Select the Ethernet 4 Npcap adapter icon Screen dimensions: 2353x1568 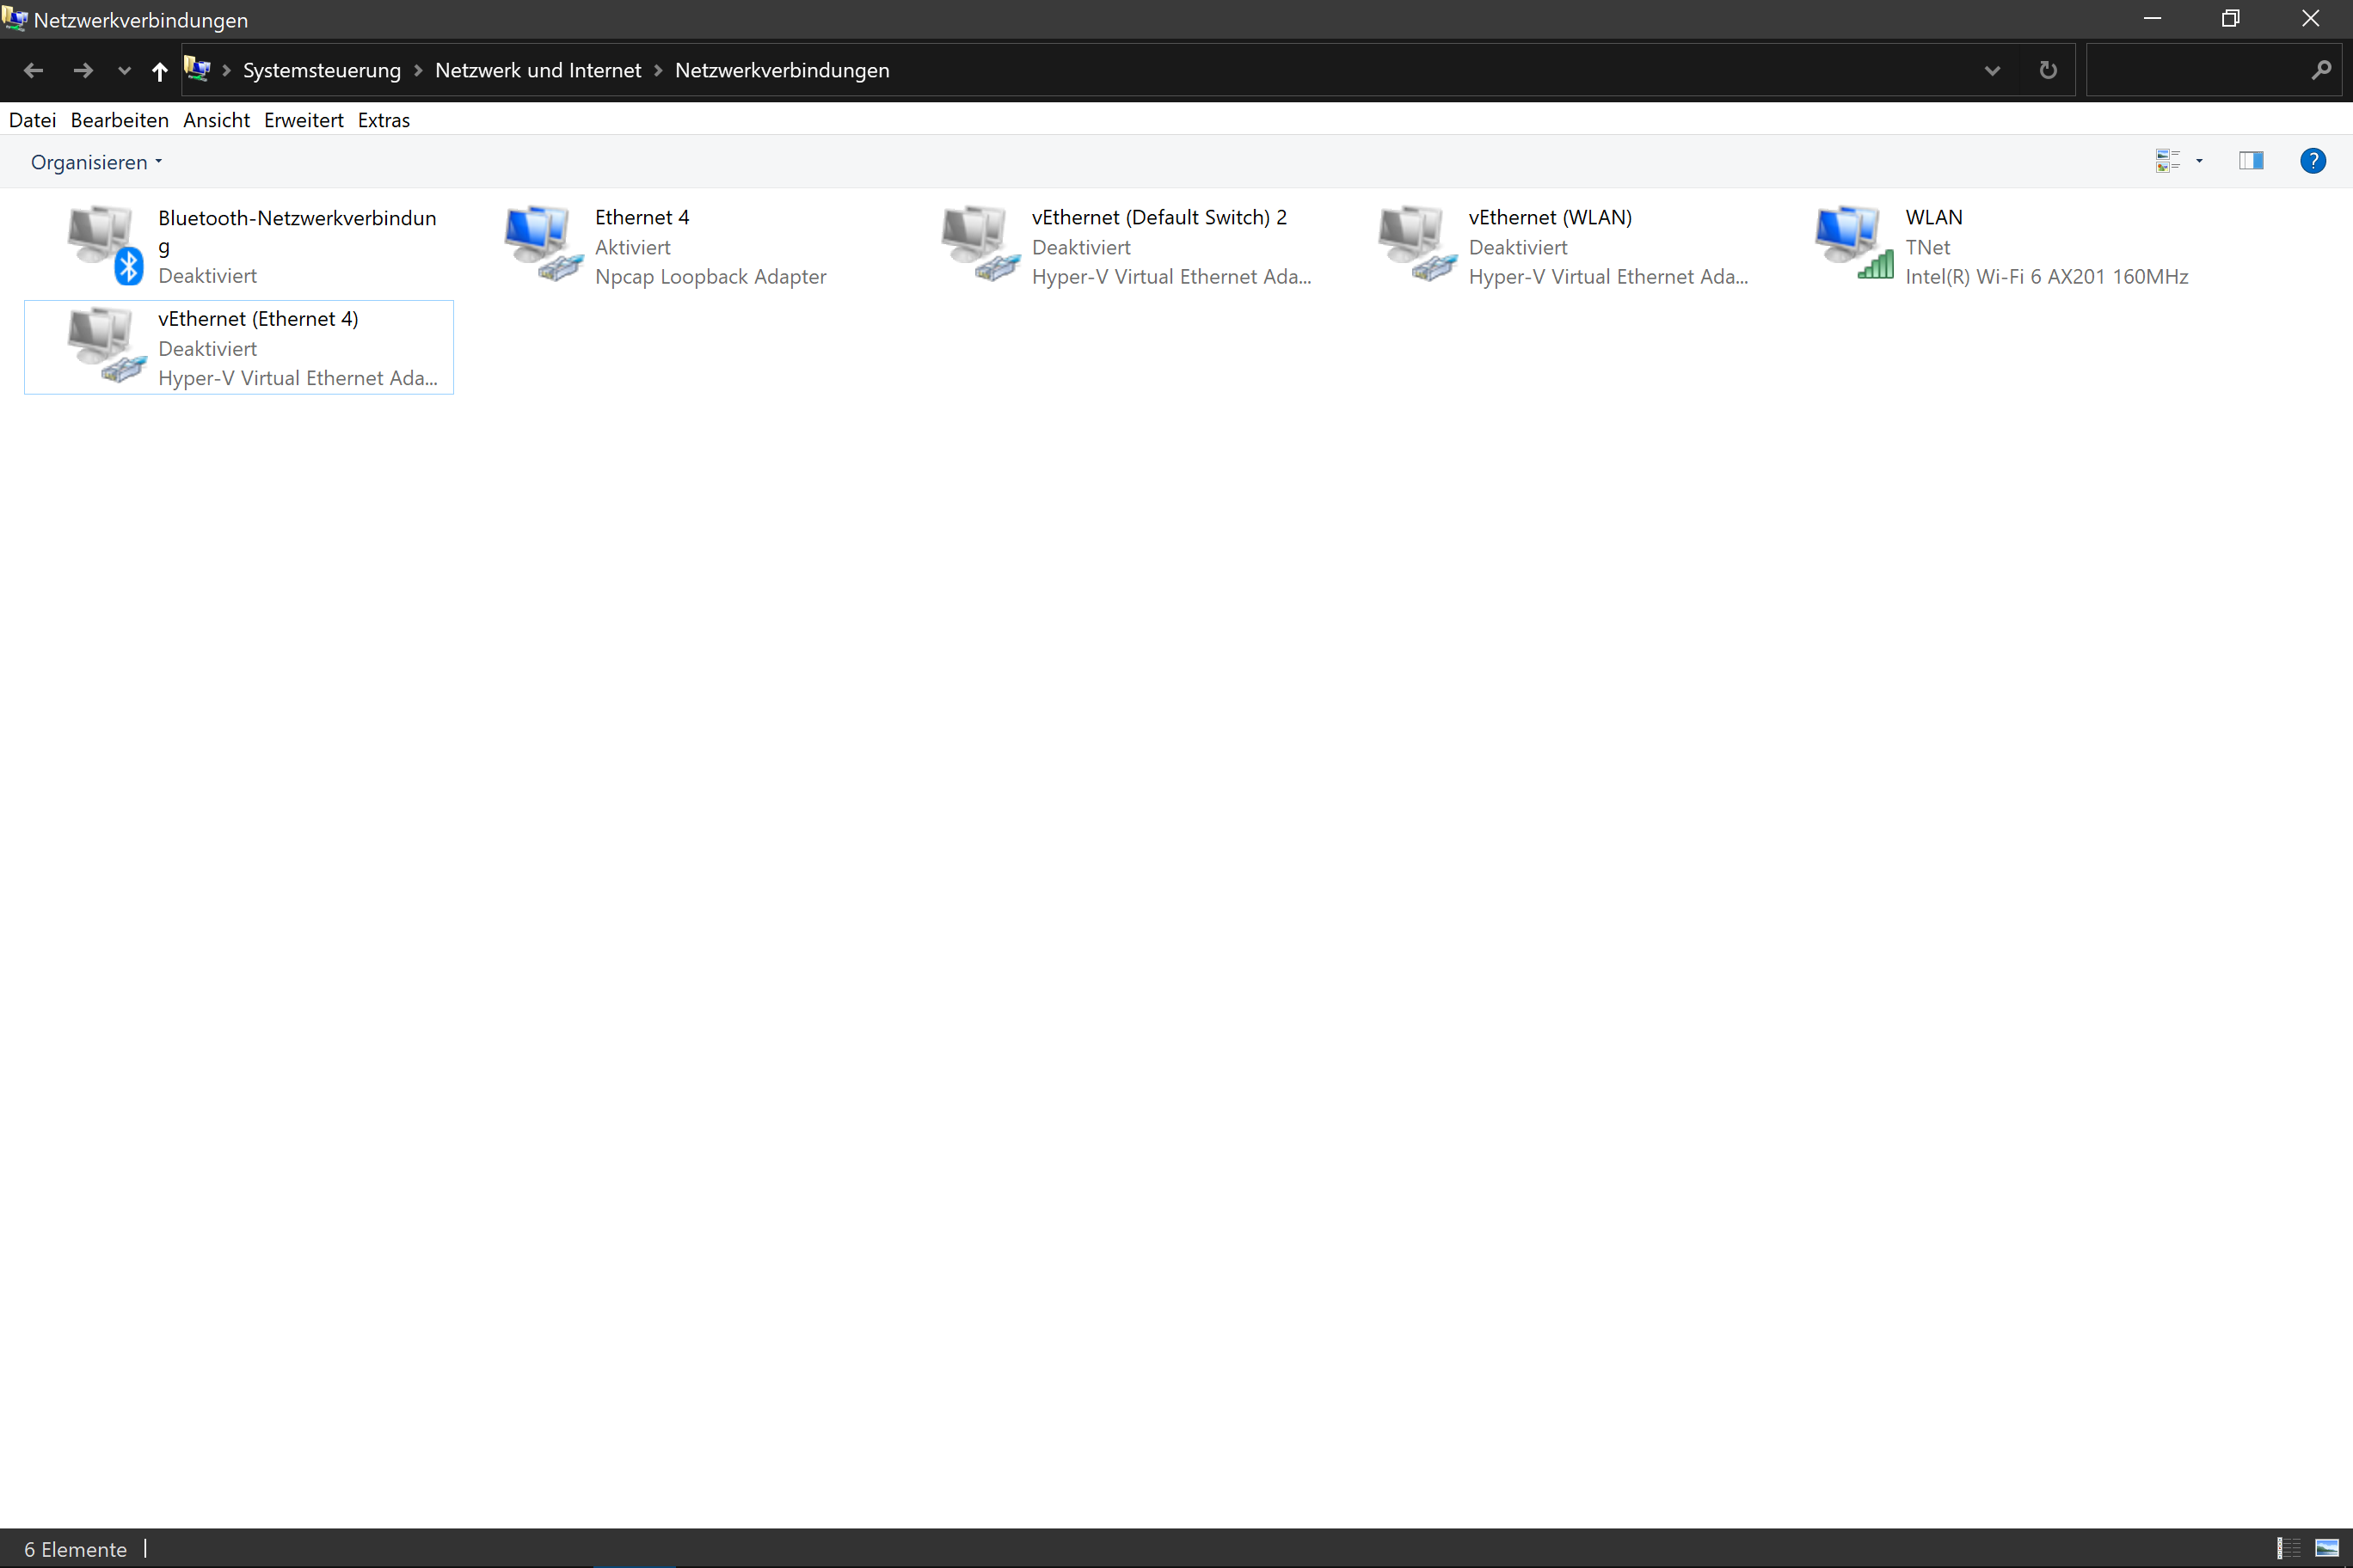click(542, 243)
